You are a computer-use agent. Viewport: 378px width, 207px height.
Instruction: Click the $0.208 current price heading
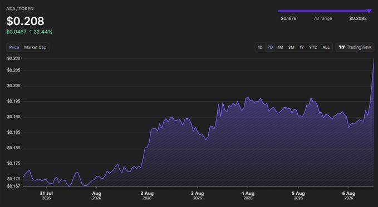point(25,21)
